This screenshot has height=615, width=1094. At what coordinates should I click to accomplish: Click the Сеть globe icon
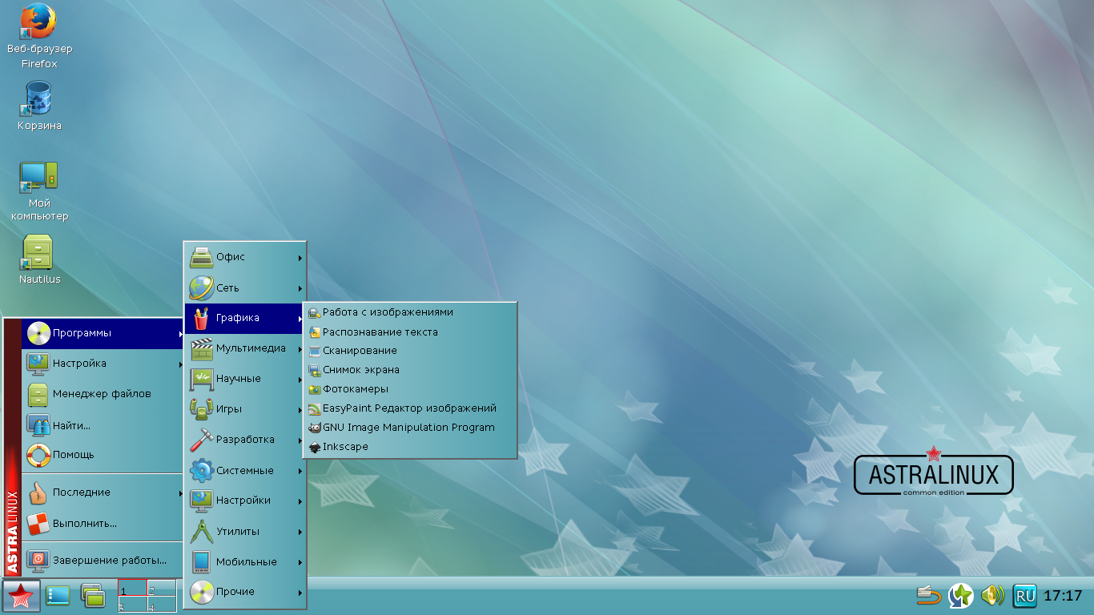point(202,288)
